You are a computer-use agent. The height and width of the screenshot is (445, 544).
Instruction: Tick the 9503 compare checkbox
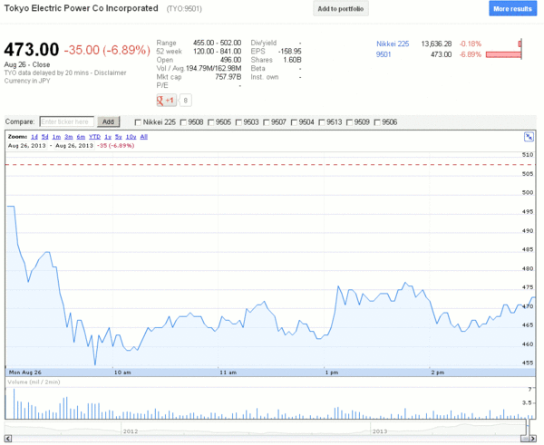[x=239, y=121]
